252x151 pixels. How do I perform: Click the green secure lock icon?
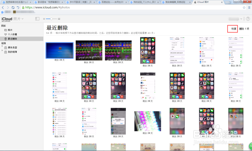point(23,7)
